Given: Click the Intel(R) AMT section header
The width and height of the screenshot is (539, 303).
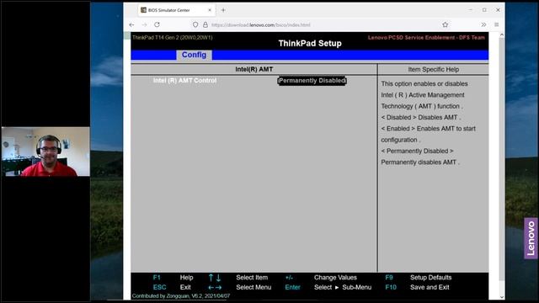Looking at the screenshot, I should 254,69.
